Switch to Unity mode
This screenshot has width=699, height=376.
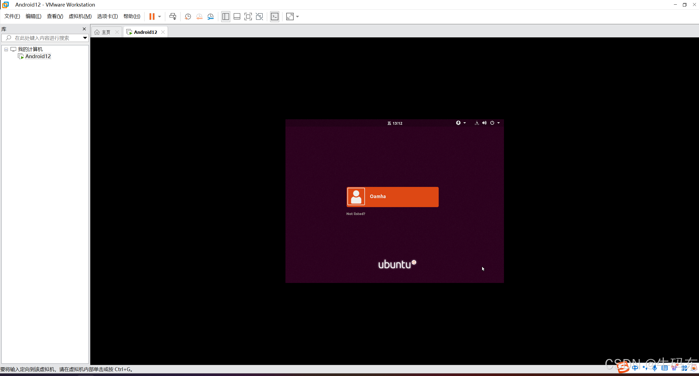[x=259, y=17]
